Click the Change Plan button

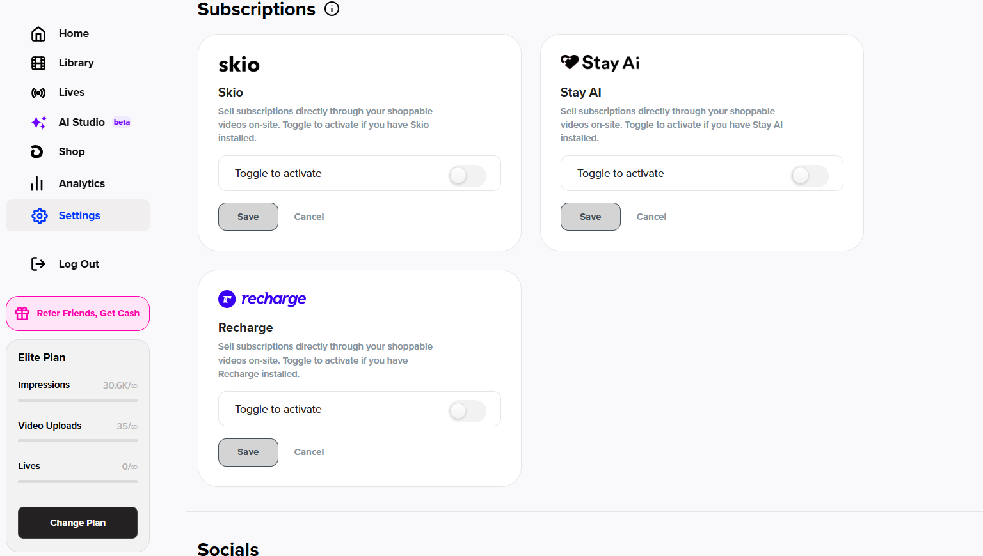pos(77,523)
